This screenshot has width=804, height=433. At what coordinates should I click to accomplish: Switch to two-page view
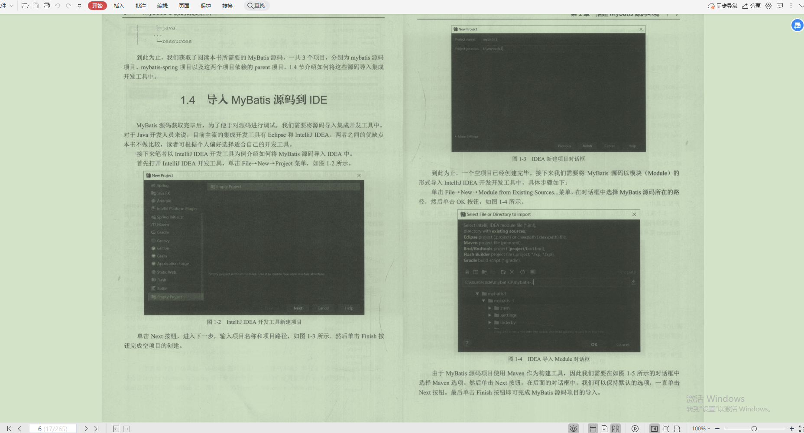pyautogui.click(x=616, y=429)
